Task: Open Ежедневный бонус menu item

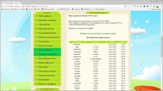Action: (x=47, y=33)
